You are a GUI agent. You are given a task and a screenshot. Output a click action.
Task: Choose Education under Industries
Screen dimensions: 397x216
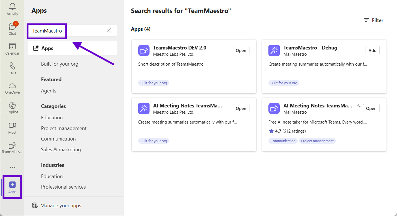(x=52, y=176)
